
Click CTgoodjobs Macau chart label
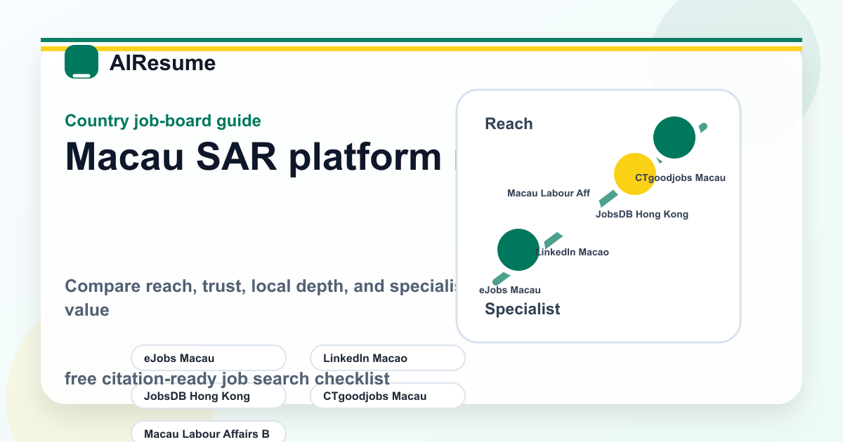(680, 178)
